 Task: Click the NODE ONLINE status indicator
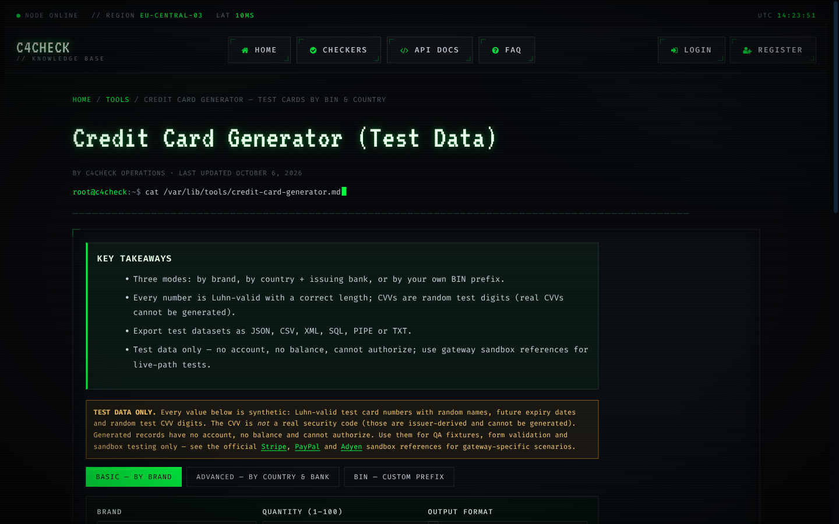47,16
